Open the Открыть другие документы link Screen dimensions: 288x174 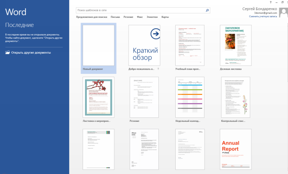tap(31, 53)
